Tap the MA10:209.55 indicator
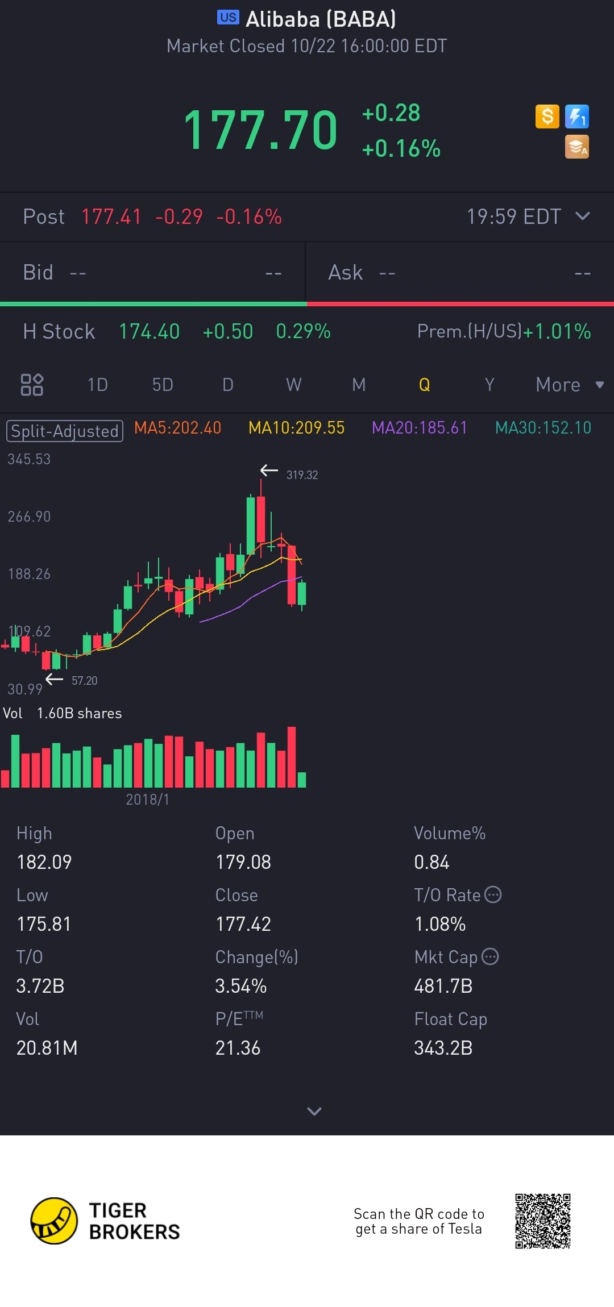The width and height of the screenshot is (614, 1307). 297,427
